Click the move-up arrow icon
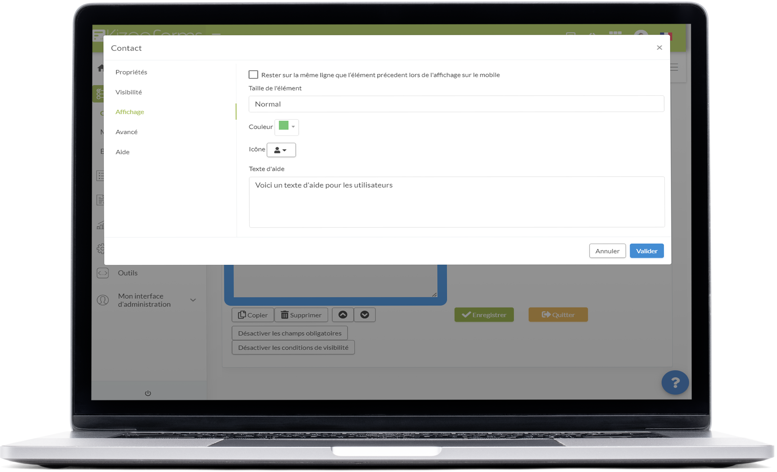This screenshot has height=472, width=777. tap(342, 314)
